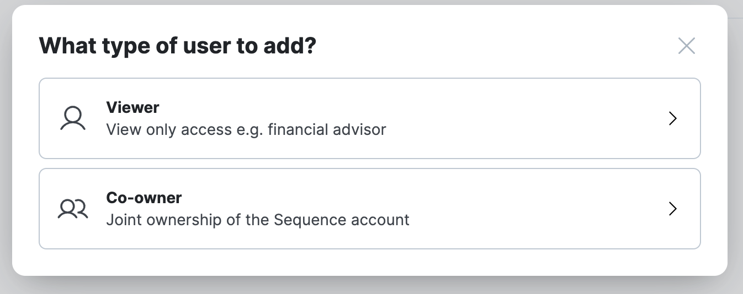Click the blank middle of the Co-owner card
This screenshot has width=743, height=294.
(x=535, y=209)
